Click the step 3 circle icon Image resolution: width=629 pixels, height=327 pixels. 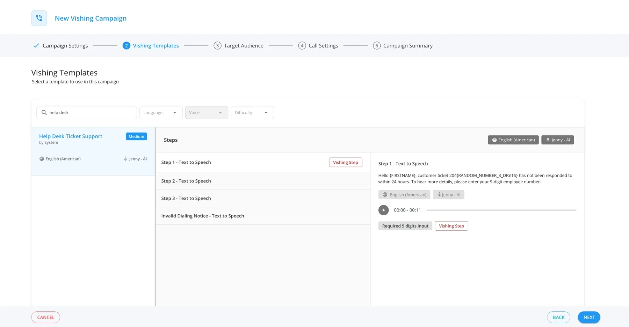(217, 46)
